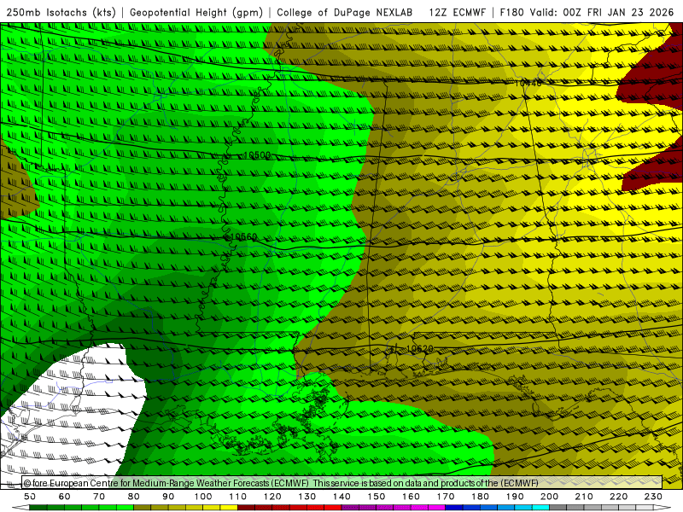
Task: Click the 10560 height contour label
Action: (243, 236)
